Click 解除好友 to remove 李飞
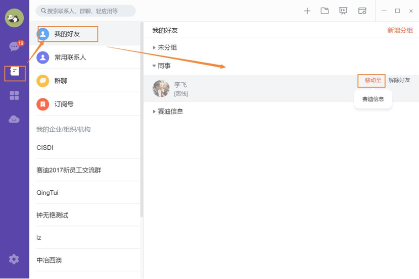 point(399,80)
